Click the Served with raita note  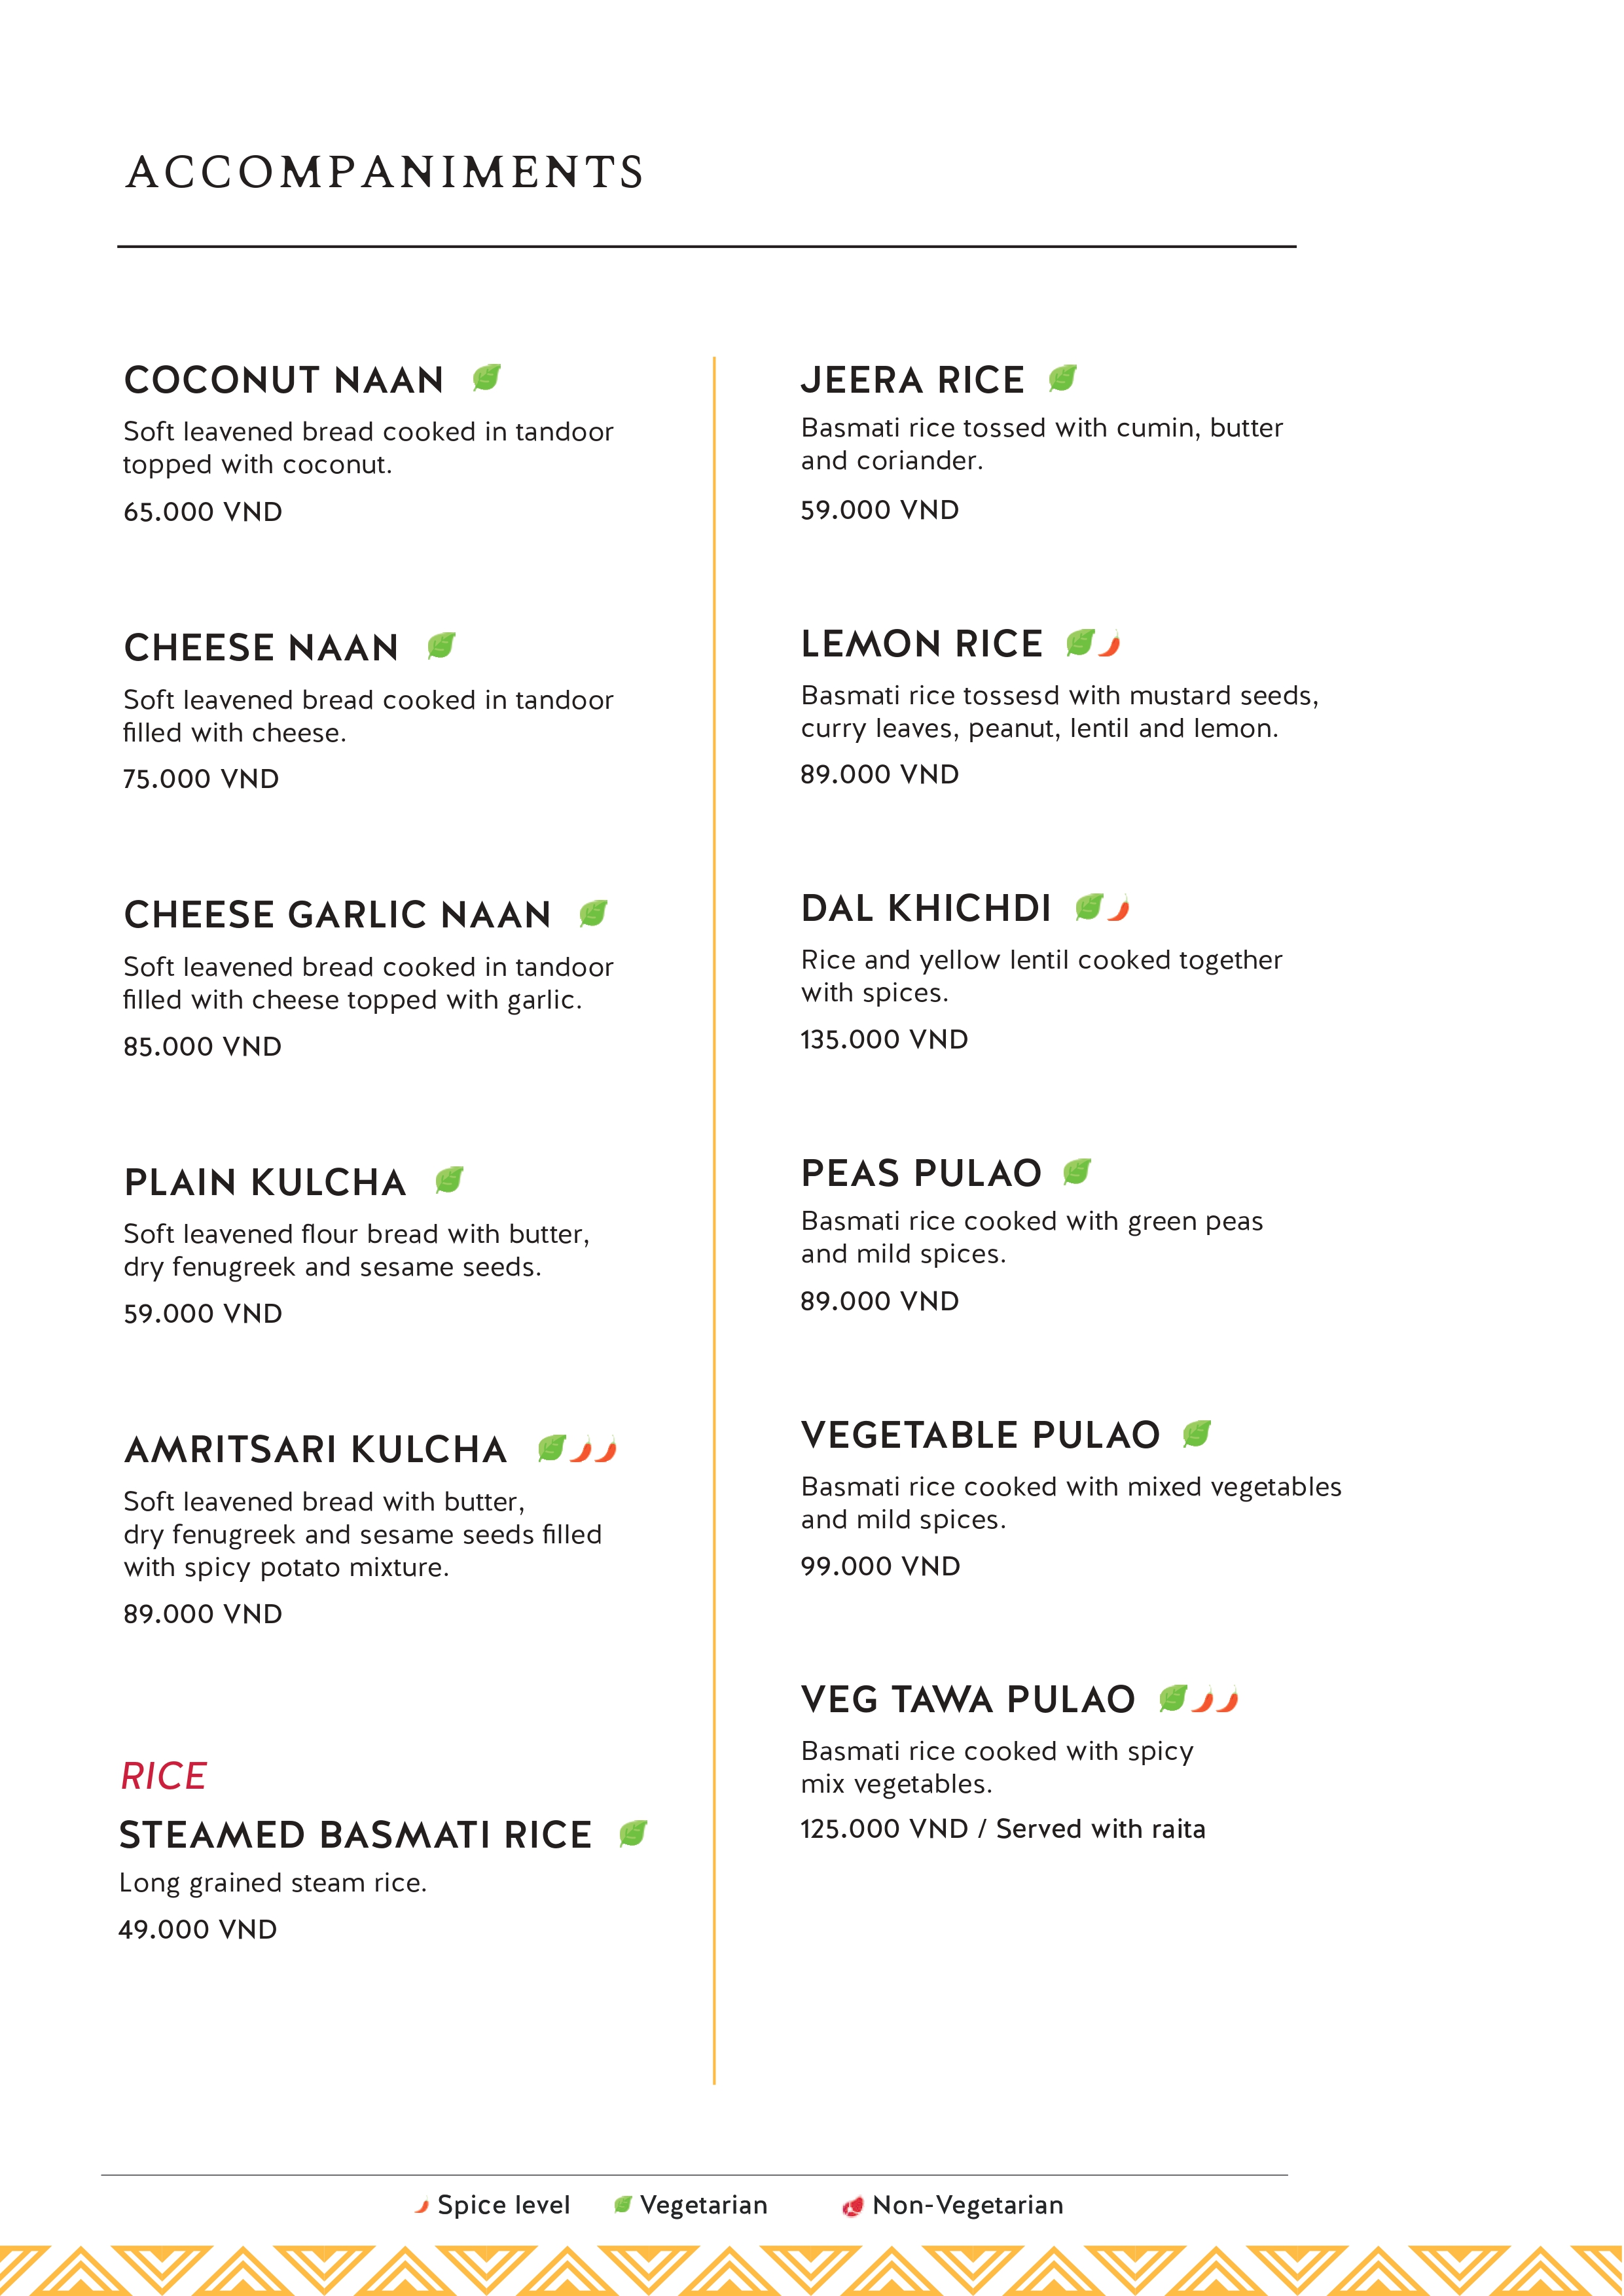coord(1101,1829)
